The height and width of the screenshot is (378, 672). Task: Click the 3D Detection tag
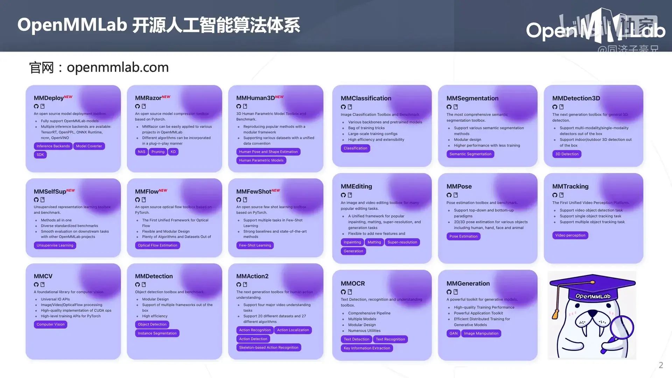567,154
